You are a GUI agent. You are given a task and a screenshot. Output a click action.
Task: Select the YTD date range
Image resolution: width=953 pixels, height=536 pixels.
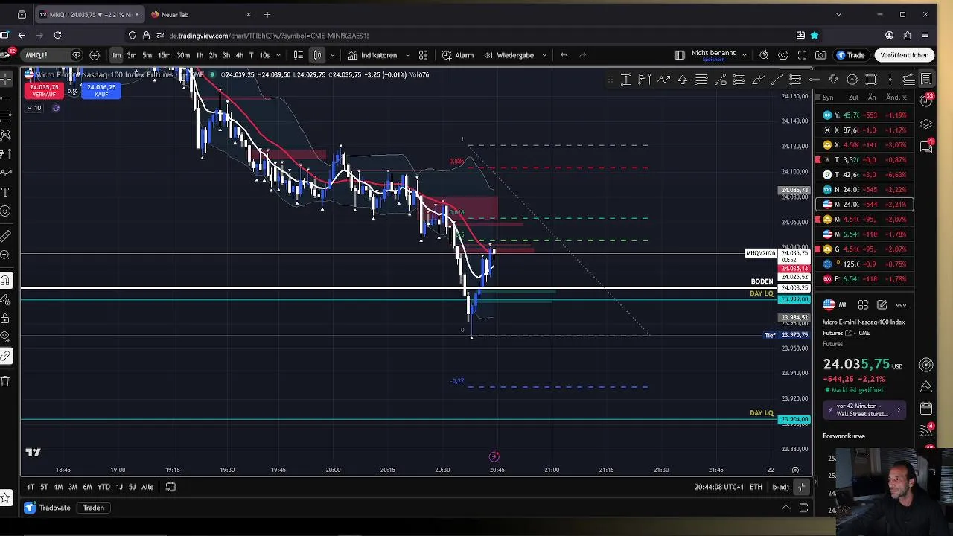pyautogui.click(x=103, y=487)
